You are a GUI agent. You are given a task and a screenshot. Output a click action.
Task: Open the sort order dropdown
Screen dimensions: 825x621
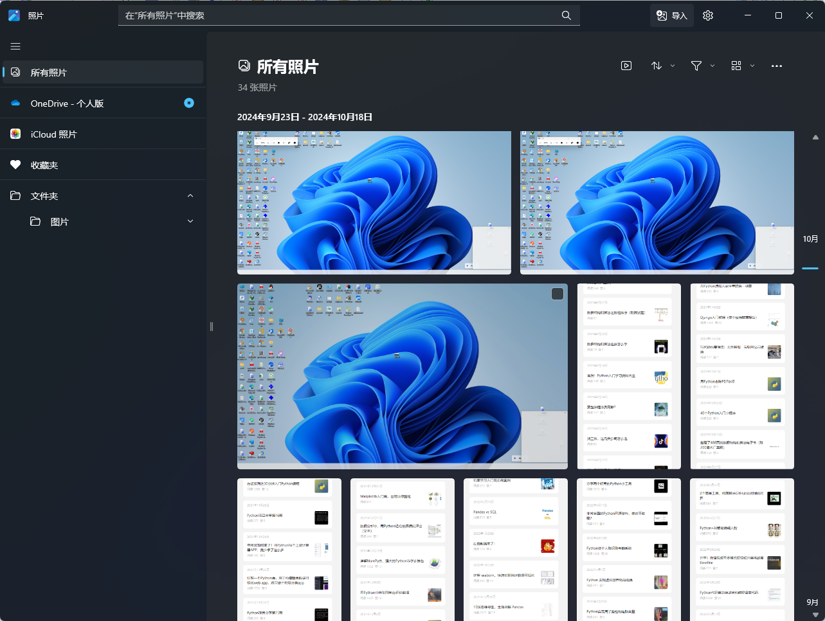click(x=663, y=66)
